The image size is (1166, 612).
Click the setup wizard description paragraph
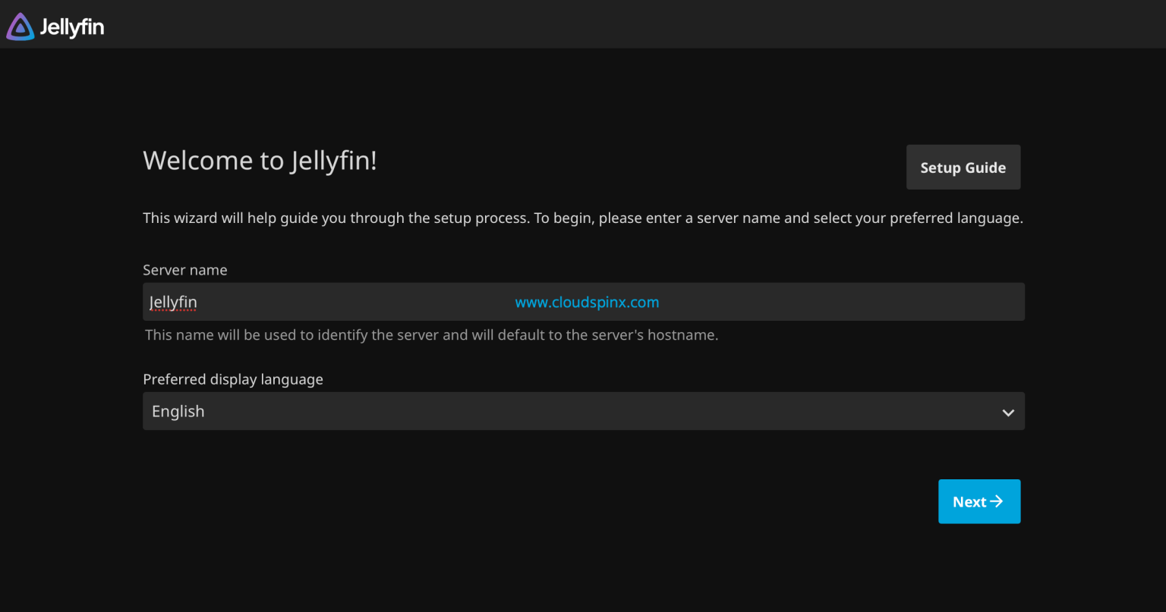tap(582, 218)
